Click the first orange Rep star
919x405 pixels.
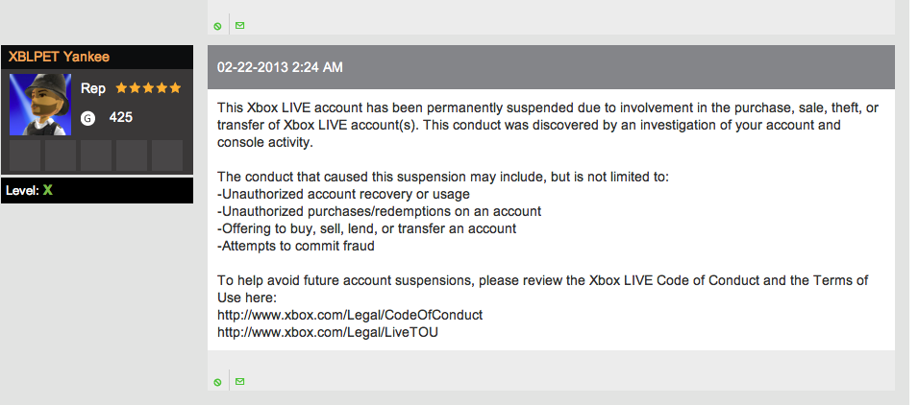point(121,88)
